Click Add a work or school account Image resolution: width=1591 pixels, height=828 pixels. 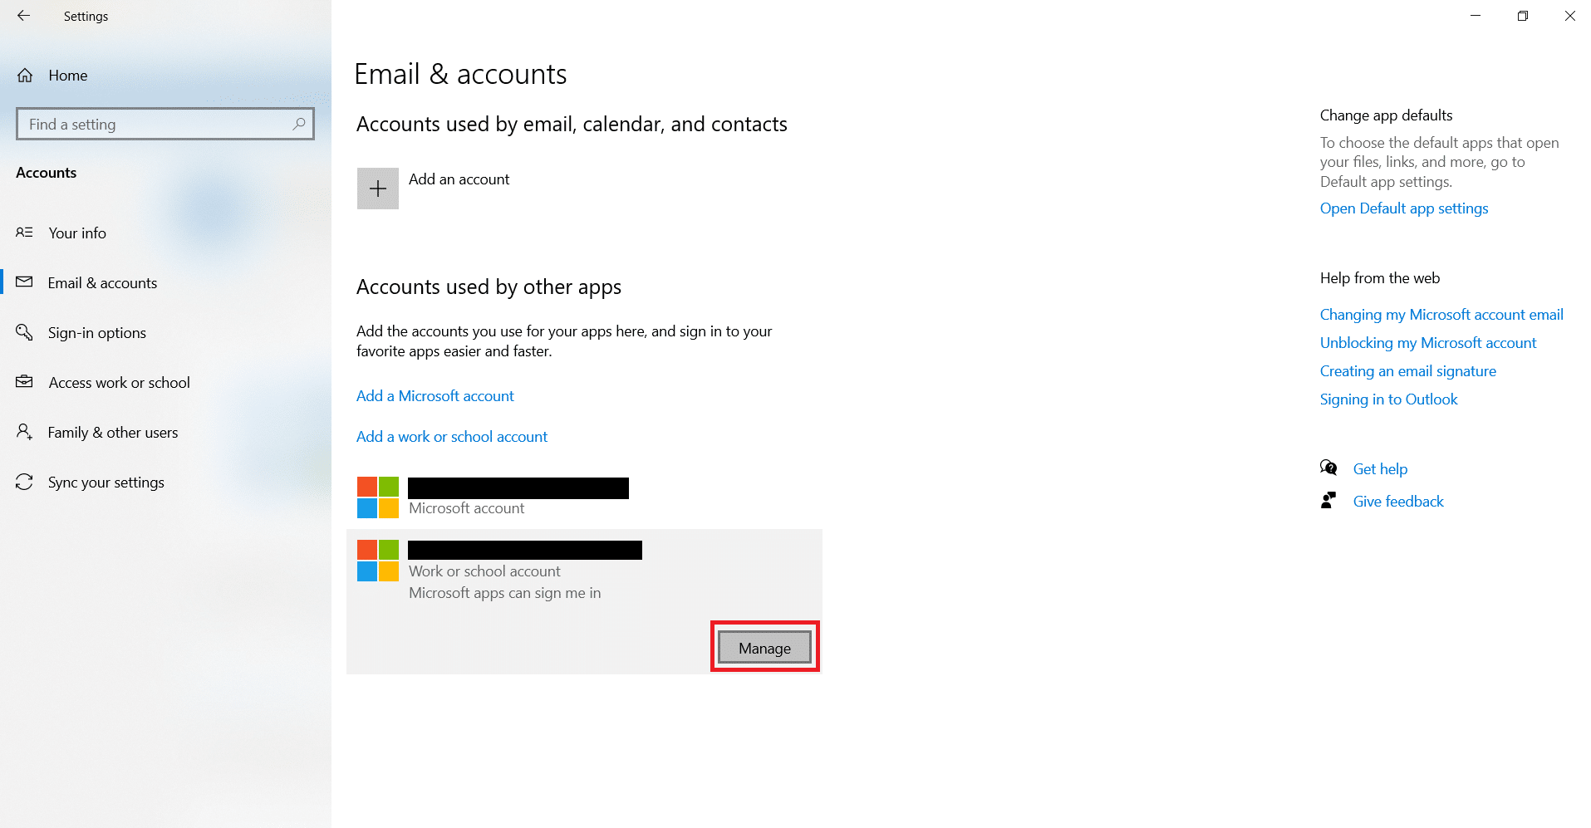coord(451,437)
